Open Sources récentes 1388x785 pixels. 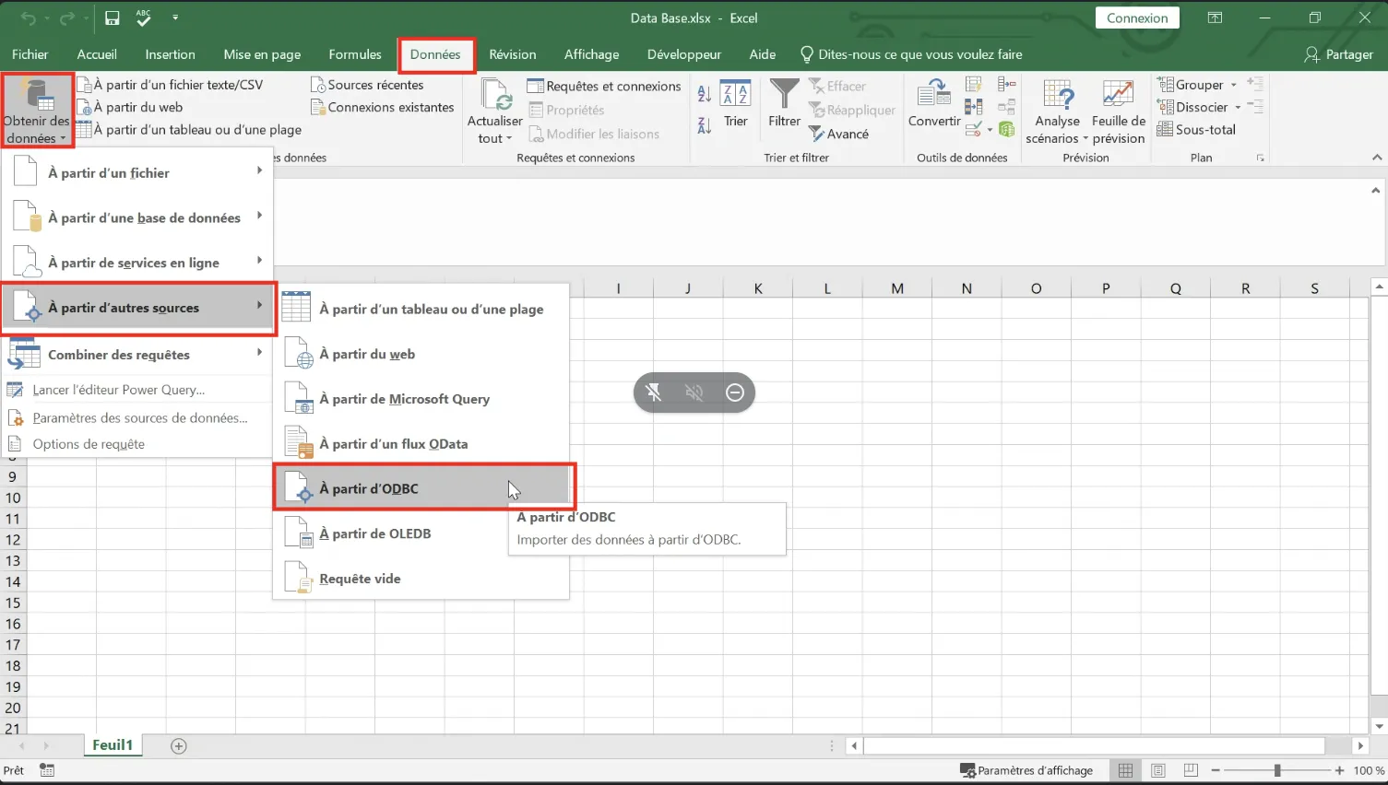367,85
